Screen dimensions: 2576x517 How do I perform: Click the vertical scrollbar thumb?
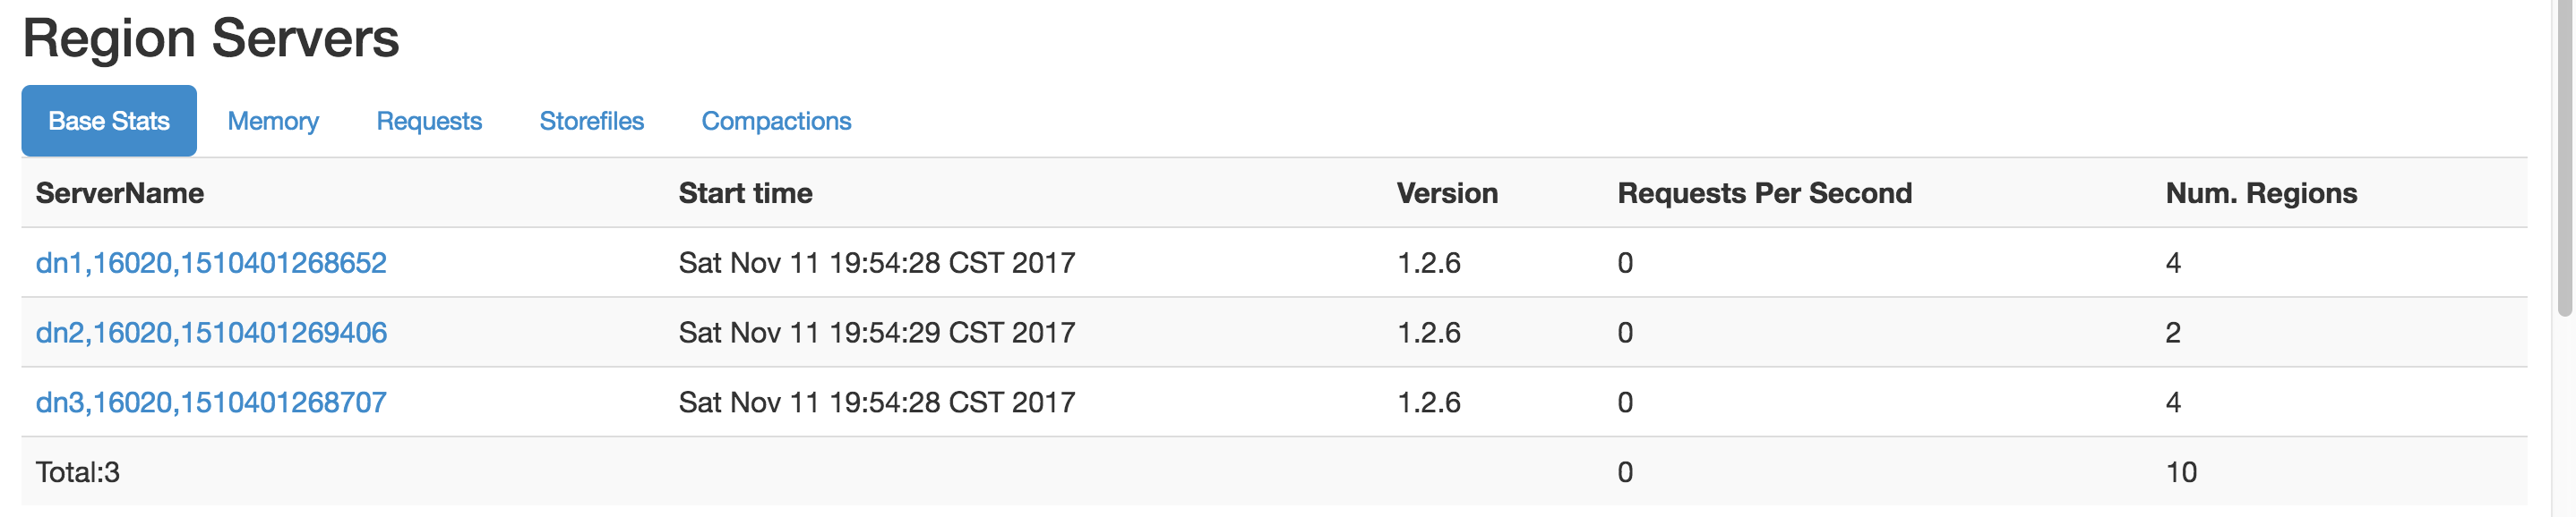pyautogui.click(x=2565, y=160)
